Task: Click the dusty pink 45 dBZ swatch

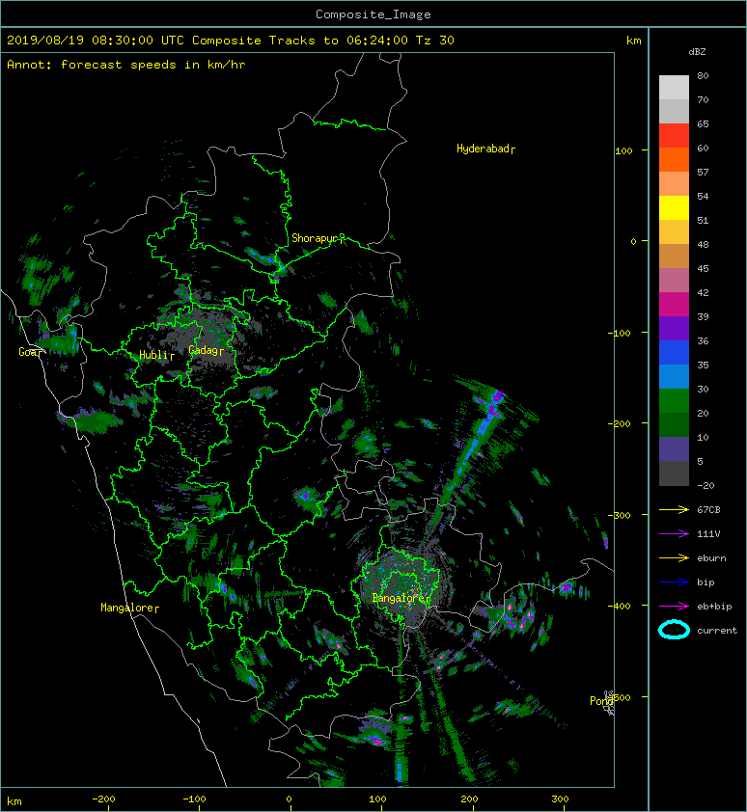Action: 674,280
